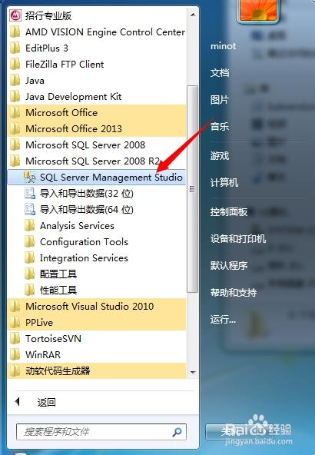The width and height of the screenshot is (315, 455).
Task: Click the 搜索程序和文件 search box
Action: coord(101,432)
